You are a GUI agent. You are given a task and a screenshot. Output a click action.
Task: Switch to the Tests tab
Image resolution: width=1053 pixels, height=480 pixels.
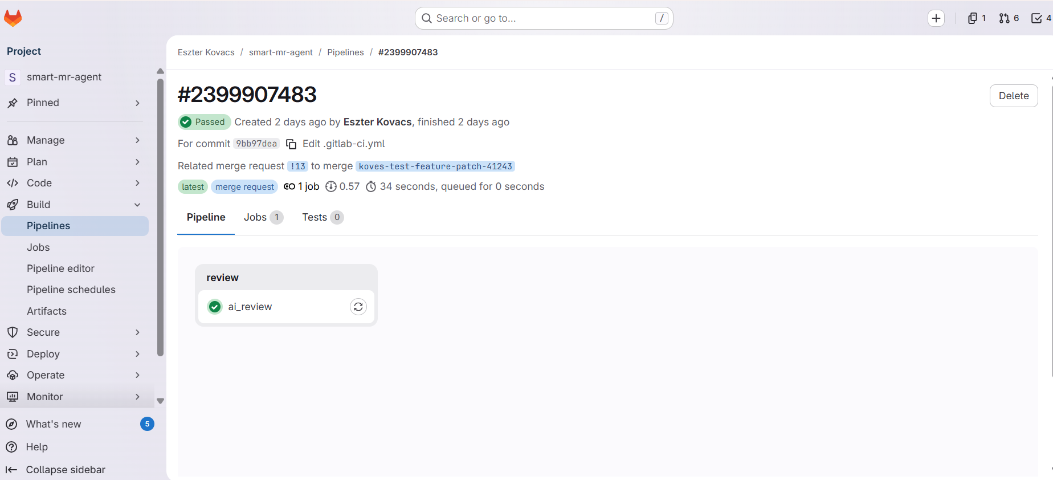[x=323, y=217]
